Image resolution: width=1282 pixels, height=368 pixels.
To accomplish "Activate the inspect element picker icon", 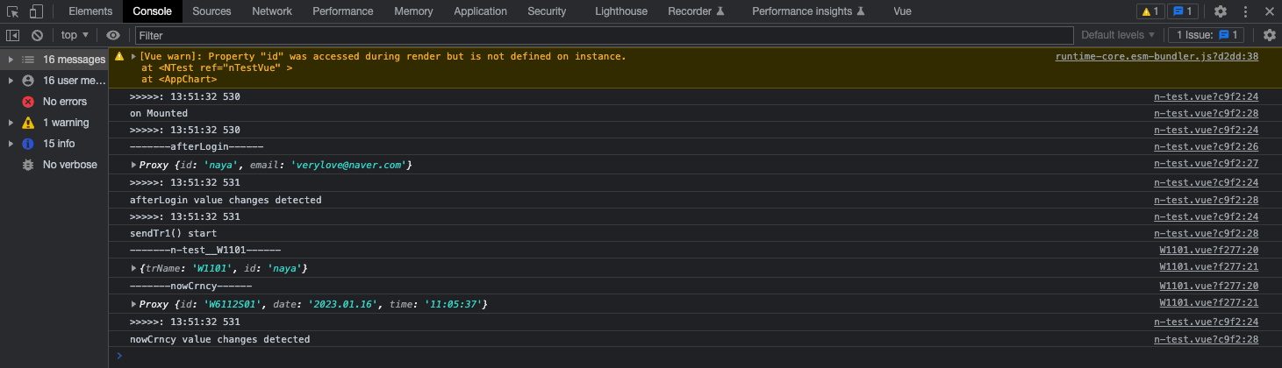I will click(x=13, y=11).
